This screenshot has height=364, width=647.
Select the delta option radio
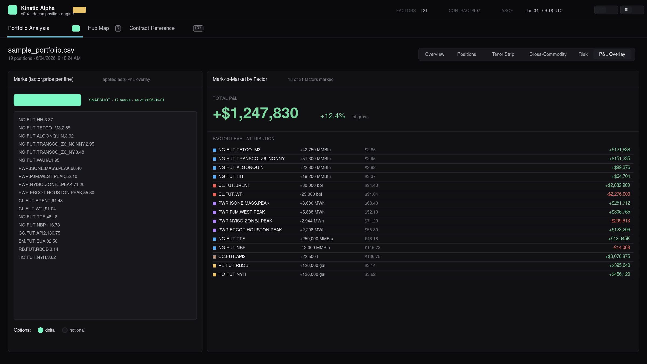40,330
